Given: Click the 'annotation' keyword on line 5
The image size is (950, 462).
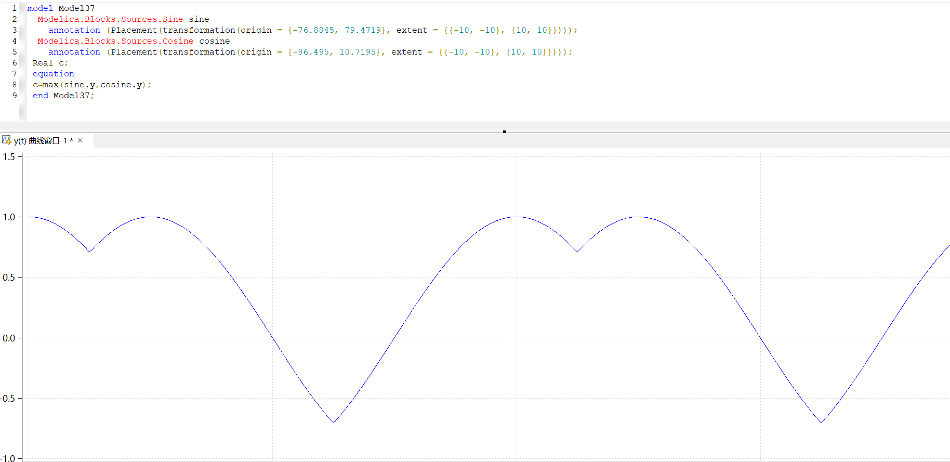Looking at the screenshot, I should tap(74, 52).
